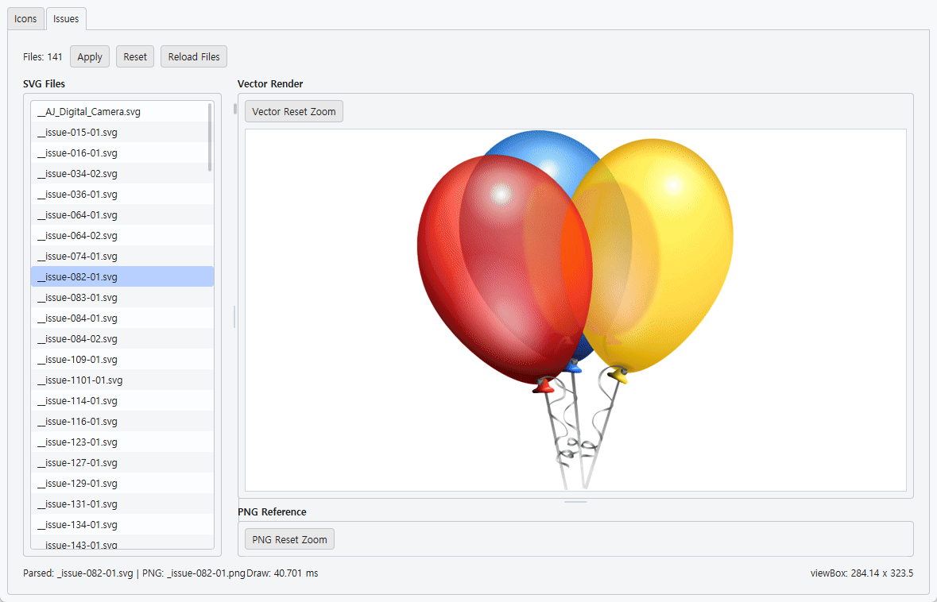937x602 pixels.
Task: Click Vector Reset Zoom button
Action: [x=294, y=111]
